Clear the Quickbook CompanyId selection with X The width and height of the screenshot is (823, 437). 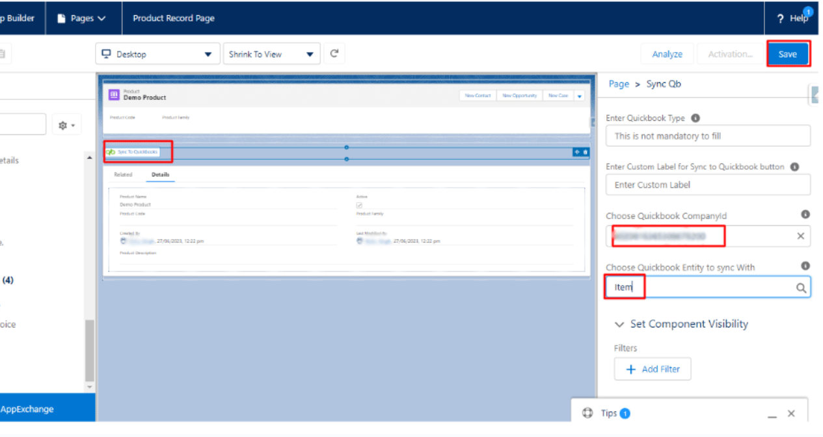coord(801,236)
